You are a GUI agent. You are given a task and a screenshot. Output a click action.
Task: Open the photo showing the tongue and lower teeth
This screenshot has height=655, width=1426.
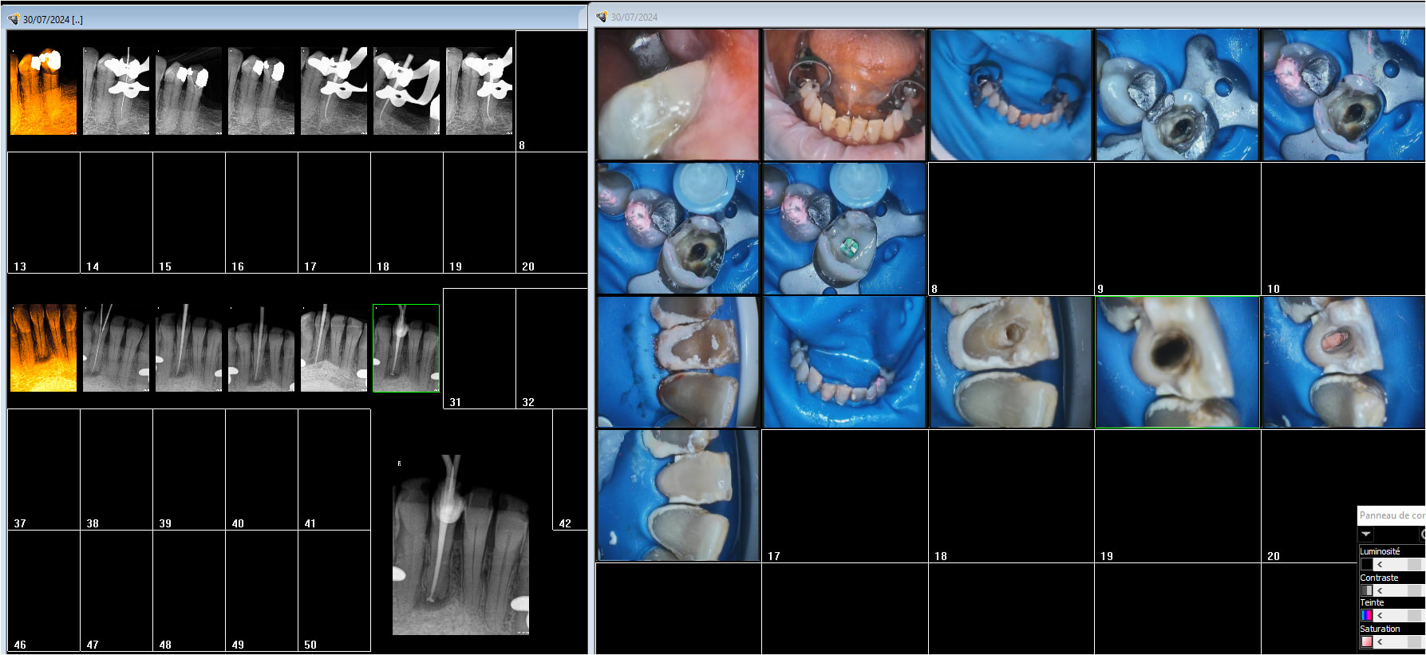(844, 95)
